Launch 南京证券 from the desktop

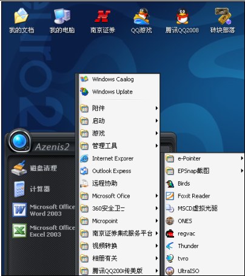[x=102, y=16]
